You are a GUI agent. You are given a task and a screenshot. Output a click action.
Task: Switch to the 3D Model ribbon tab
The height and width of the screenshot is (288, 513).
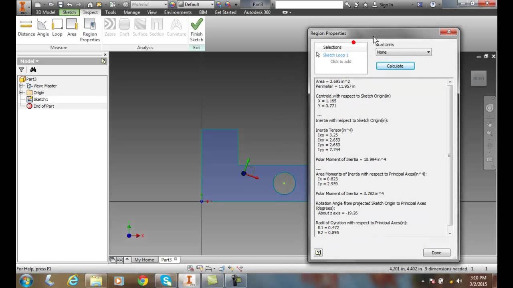[45, 12]
